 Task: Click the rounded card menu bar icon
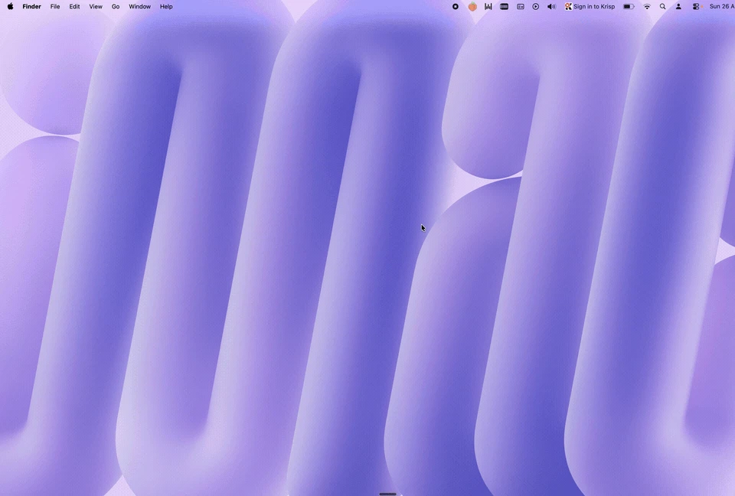tap(521, 7)
